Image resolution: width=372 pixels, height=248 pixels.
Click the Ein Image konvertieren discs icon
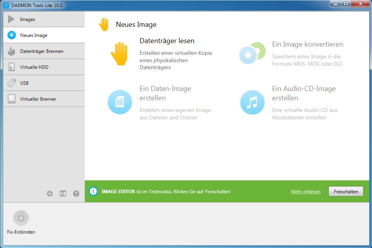click(x=252, y=53)
